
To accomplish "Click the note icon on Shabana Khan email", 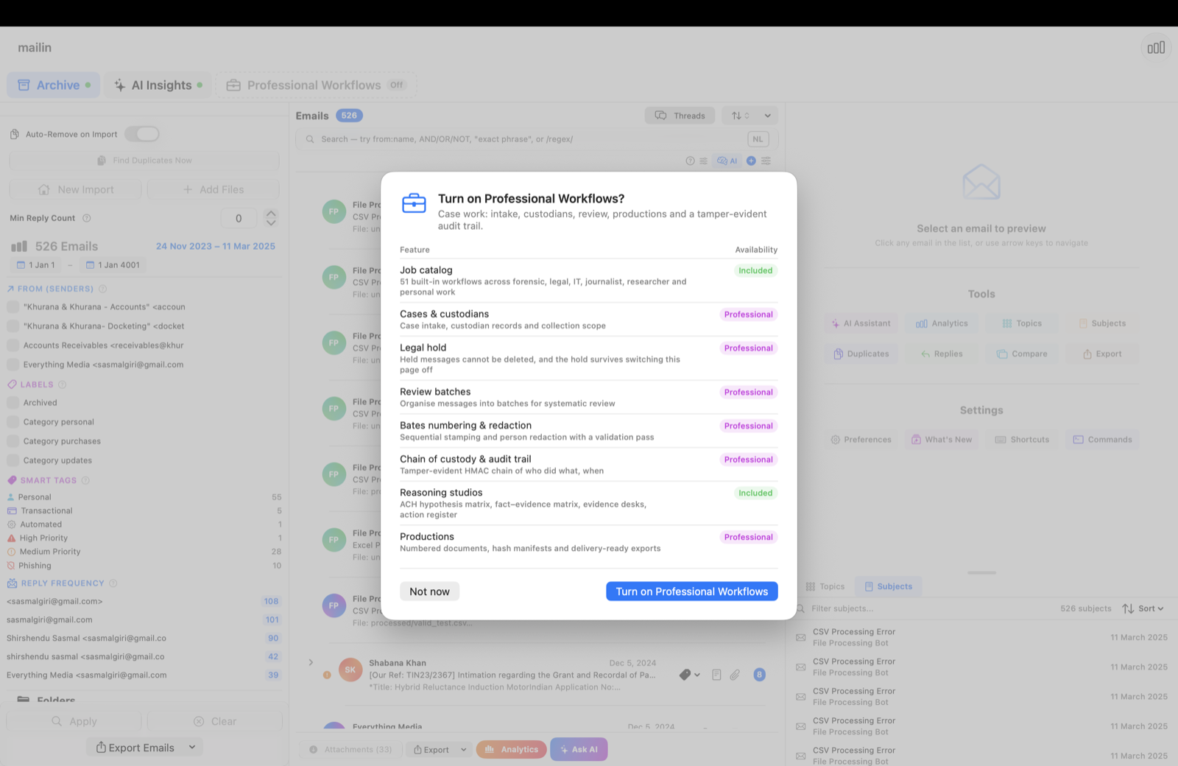I will pyautogui.click(x=716, y=675).
